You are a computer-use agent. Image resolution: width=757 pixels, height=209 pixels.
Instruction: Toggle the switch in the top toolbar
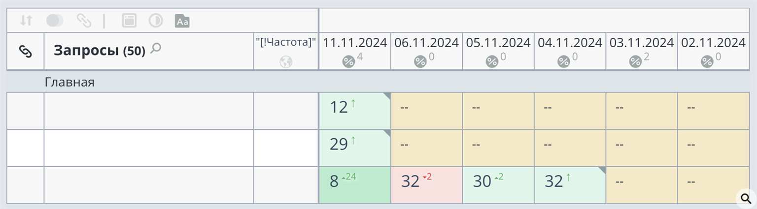point(55,21)
